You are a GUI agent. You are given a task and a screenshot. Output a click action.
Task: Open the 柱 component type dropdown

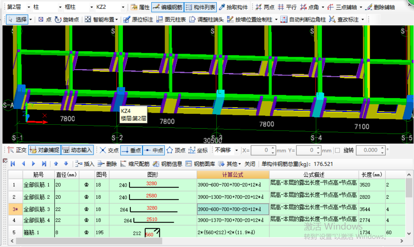[60, 7]
